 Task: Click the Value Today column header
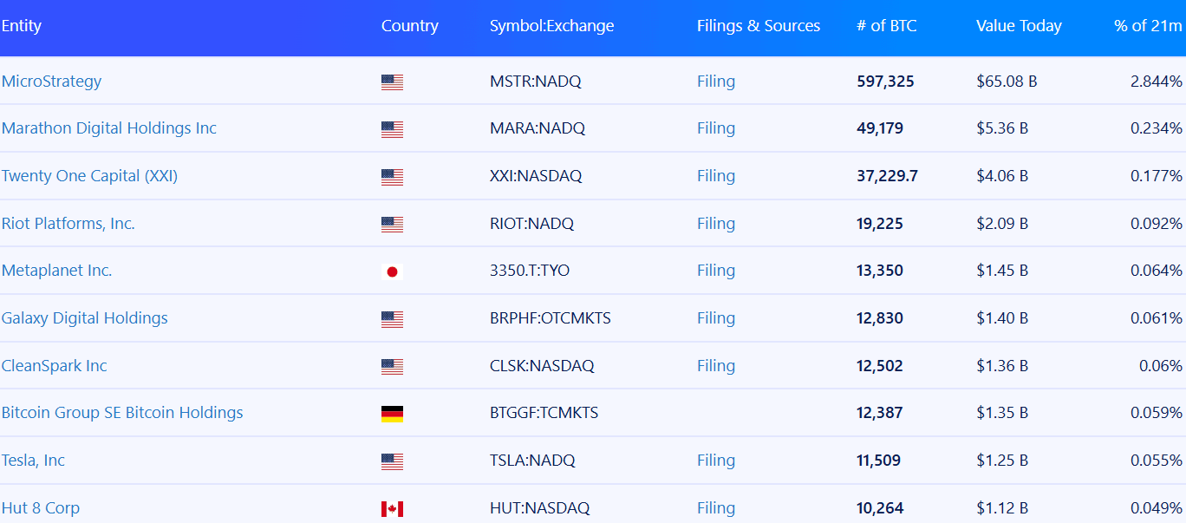(1019, 26)
